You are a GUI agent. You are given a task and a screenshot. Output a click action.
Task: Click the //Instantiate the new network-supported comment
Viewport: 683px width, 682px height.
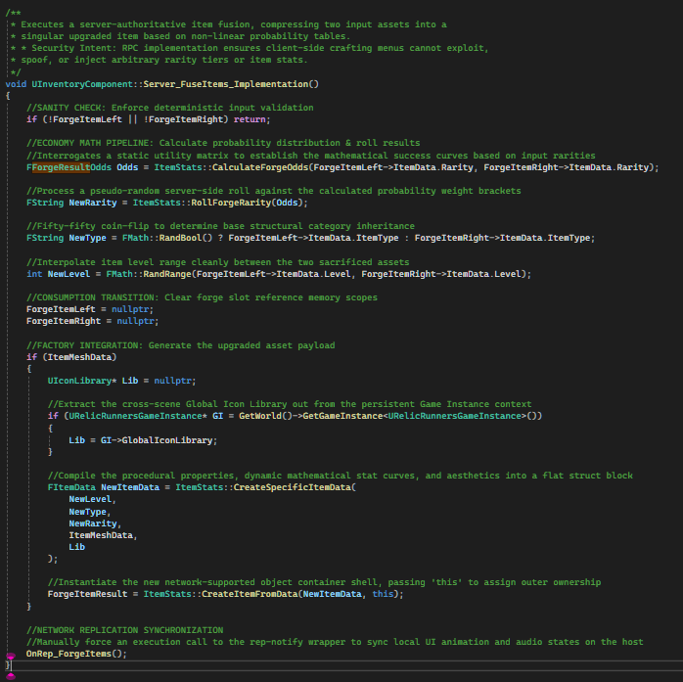coord(324,582)
